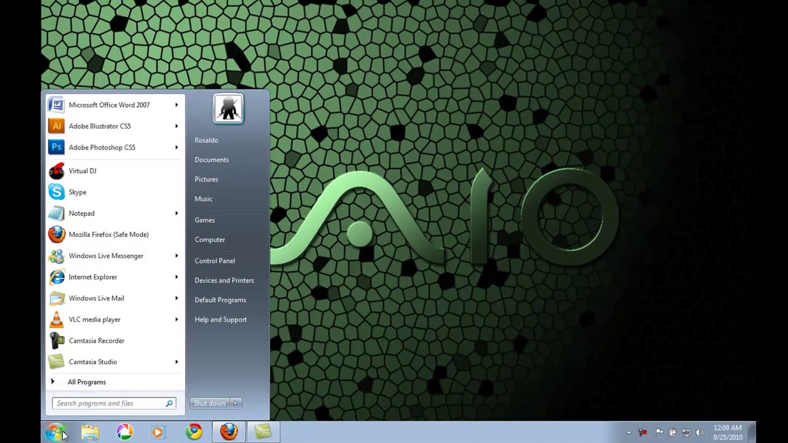
Task: Open Devices and Printers
Action: click(224, 281)
